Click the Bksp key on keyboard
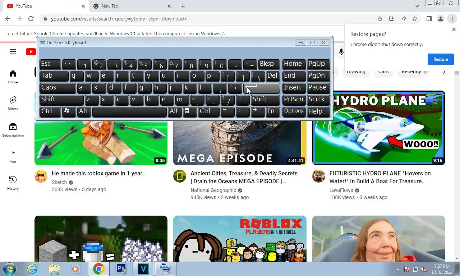This screenshot has width=460, height=276. (x=269, y=64)
